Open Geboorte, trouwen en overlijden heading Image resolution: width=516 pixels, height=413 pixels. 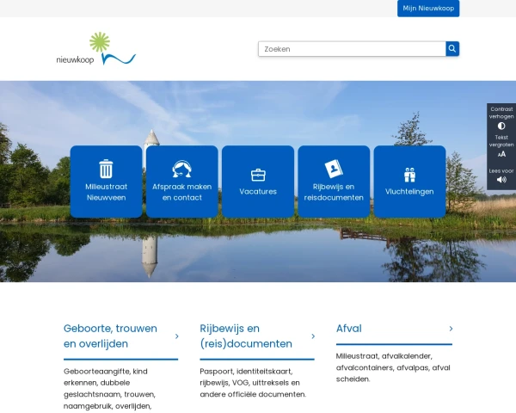coord(110,336)
